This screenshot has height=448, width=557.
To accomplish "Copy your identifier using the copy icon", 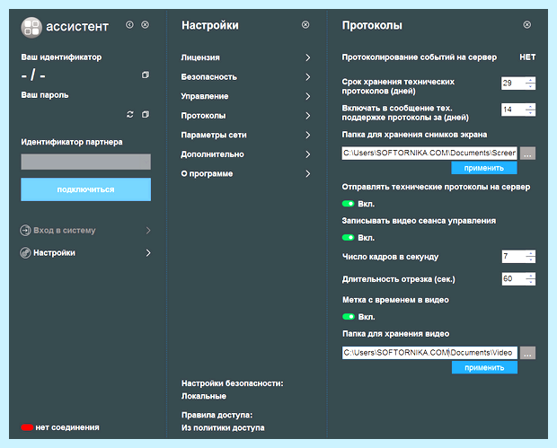I will [146, 75].
